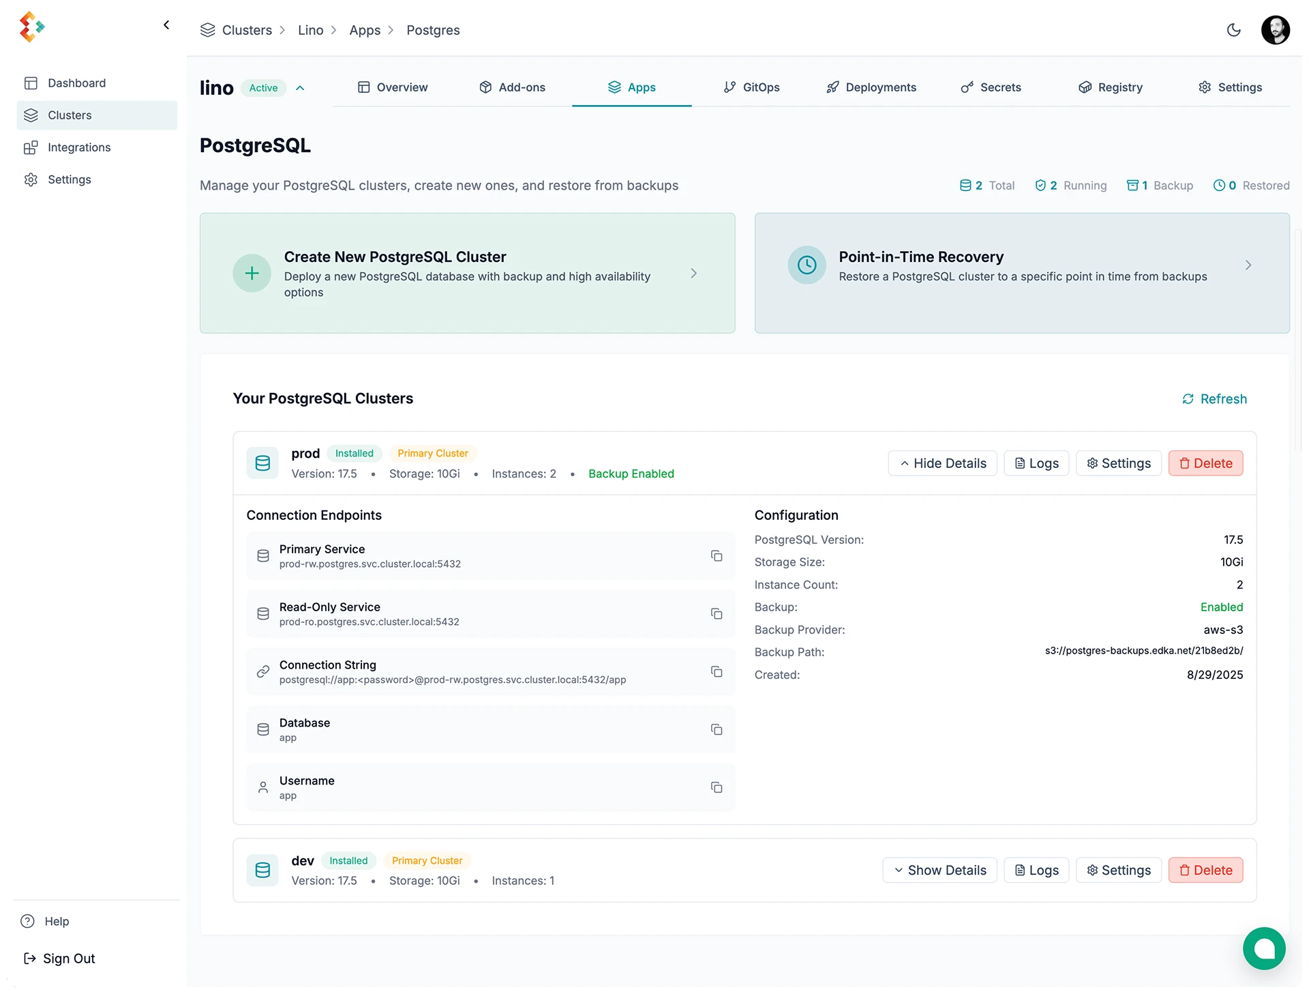Open the user profile avatar
This screenshot has height=994, width=1309.
[x=1274, y=30]
